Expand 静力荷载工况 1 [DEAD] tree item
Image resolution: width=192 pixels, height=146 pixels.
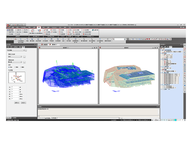pyautogui.click(x=163, y=74)
